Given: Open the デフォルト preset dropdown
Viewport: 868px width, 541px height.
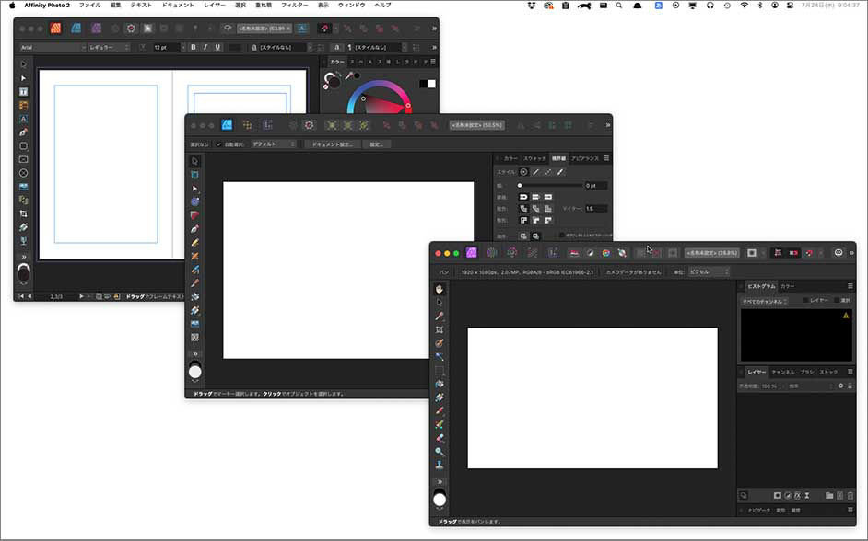Looking at the screenshot, I should coord(270,144).
